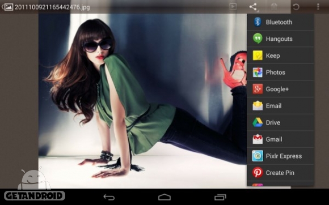
Task: Select Email in share menu
Action: (280, 106)
